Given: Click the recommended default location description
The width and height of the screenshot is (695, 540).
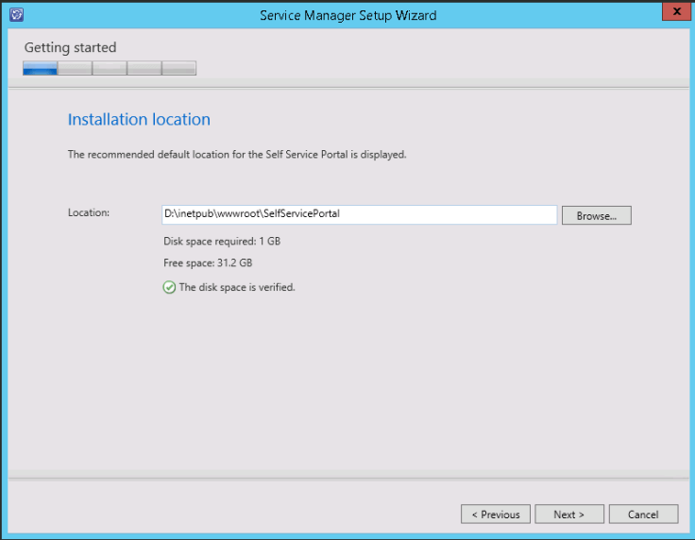Looking at the screenshot, I should click(x=236, y=154).
